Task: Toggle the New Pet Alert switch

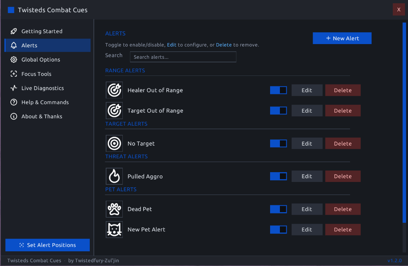Action: click(278, 230)
